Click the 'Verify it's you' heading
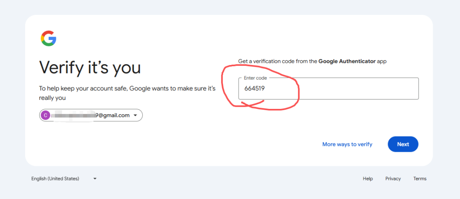 click(90, 67)
